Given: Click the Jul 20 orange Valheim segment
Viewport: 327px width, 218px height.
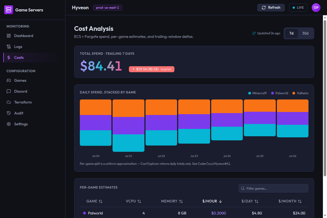Looking at the screenshot, I should 96,107.
